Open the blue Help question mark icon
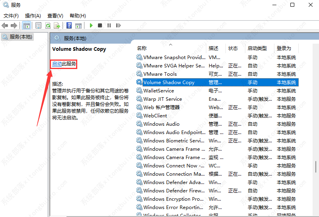The image size is (319, 217). 69,25
